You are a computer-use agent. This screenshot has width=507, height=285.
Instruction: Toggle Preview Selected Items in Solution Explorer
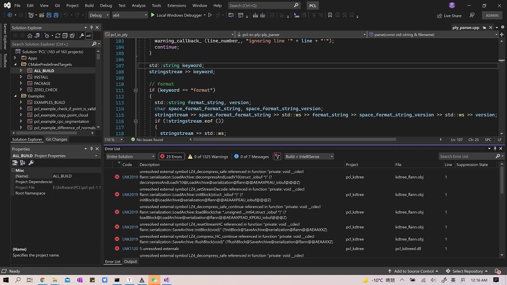(89, 35)
